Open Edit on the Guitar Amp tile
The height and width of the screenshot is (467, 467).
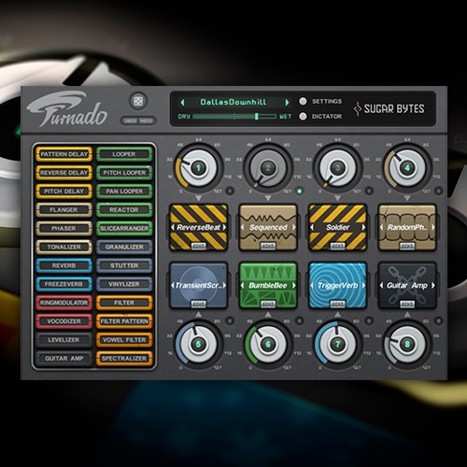[x=407, y=304]
